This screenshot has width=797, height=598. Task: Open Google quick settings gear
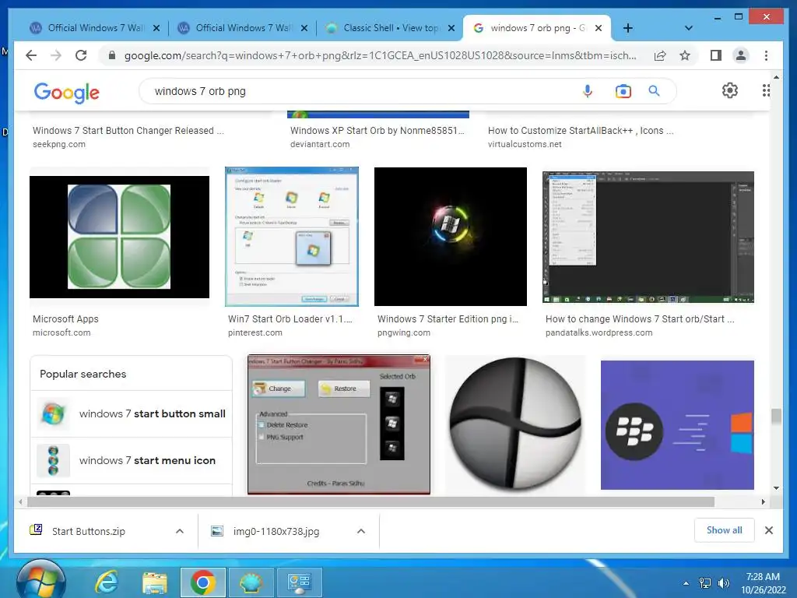point(729,90)
